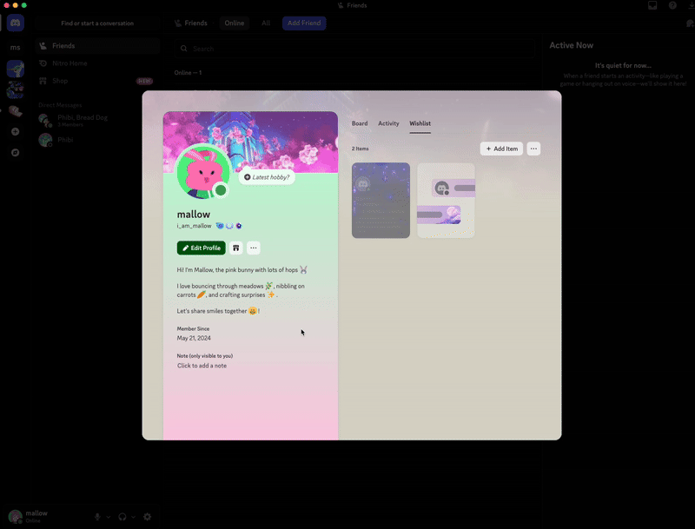Screen dimensions: 695x529
Task: Switch to the Activity tab
Action: [x=388, y=123]
